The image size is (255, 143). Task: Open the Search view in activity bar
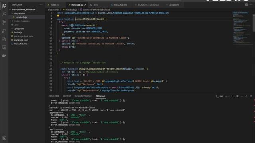point(4,14)
